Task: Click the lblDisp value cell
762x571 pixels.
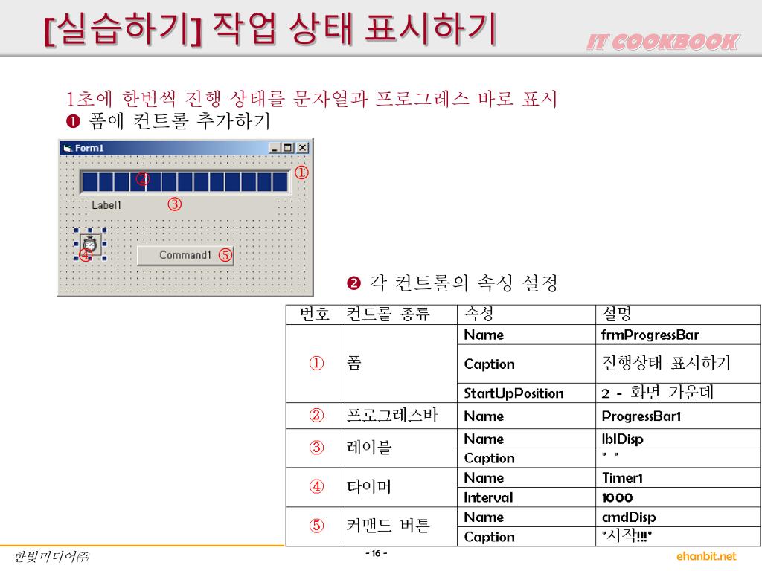Action: coord(678,439)
